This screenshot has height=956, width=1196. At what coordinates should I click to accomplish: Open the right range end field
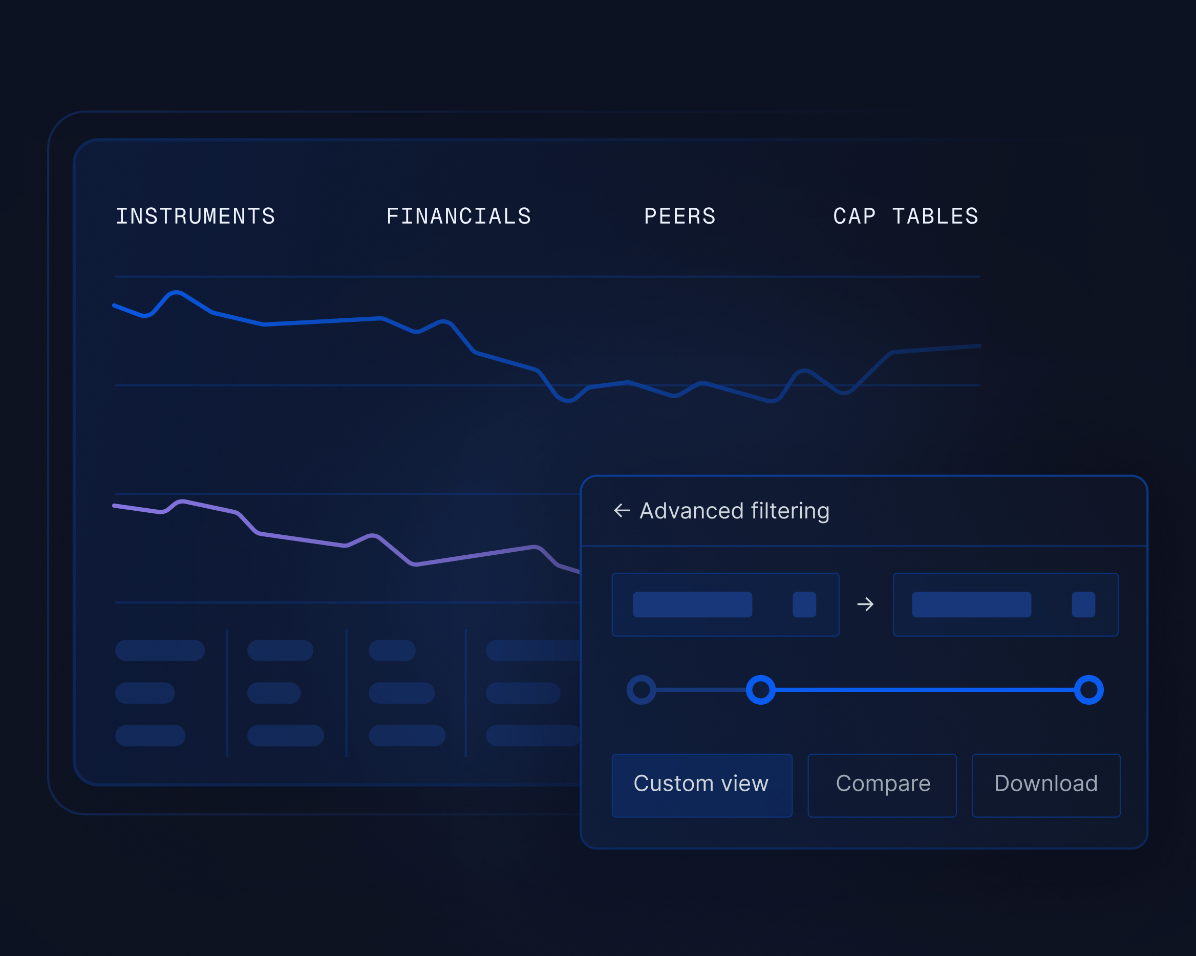tap(1006, 604)
